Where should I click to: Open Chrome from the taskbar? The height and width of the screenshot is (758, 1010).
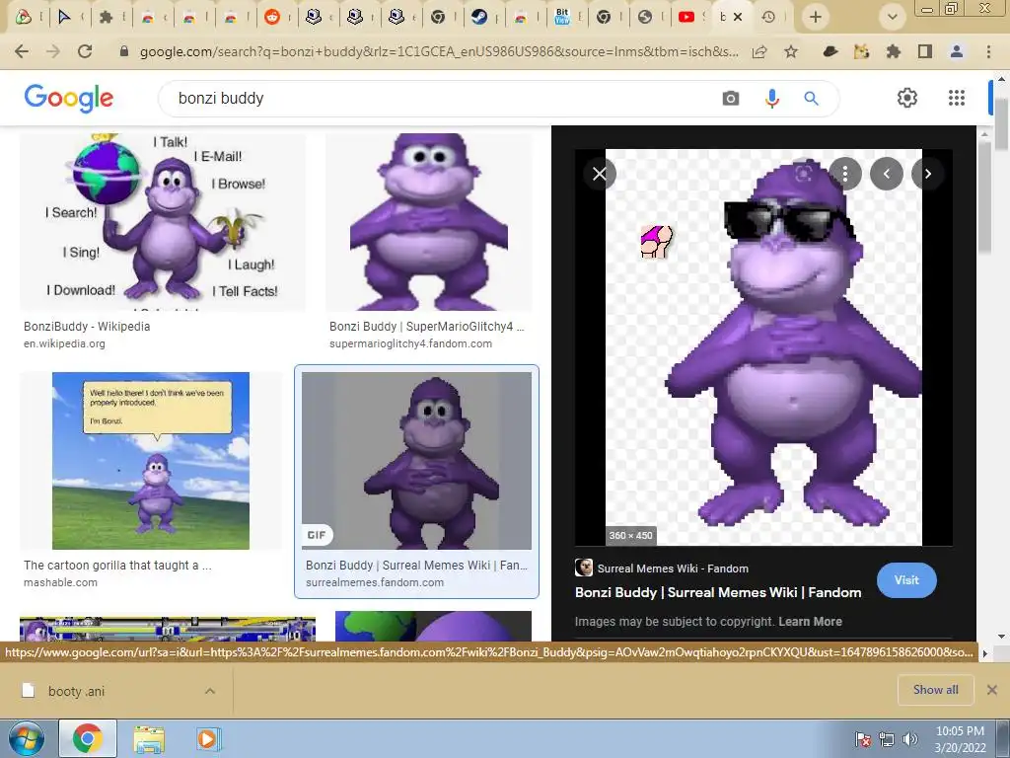(x=88, y=738)
